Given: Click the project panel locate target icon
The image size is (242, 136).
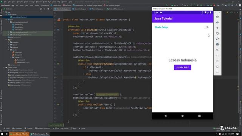Looking at the screenshot, I should click(x=41, y=9).
